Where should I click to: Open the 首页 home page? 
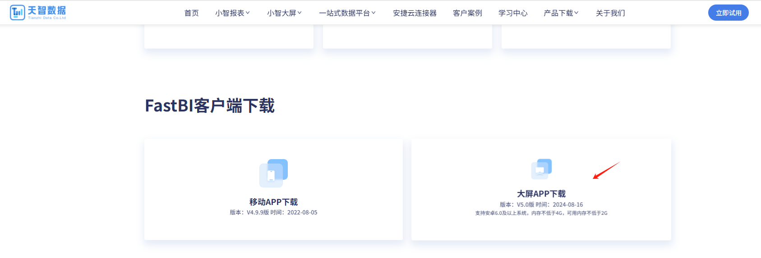pos(191,13)
